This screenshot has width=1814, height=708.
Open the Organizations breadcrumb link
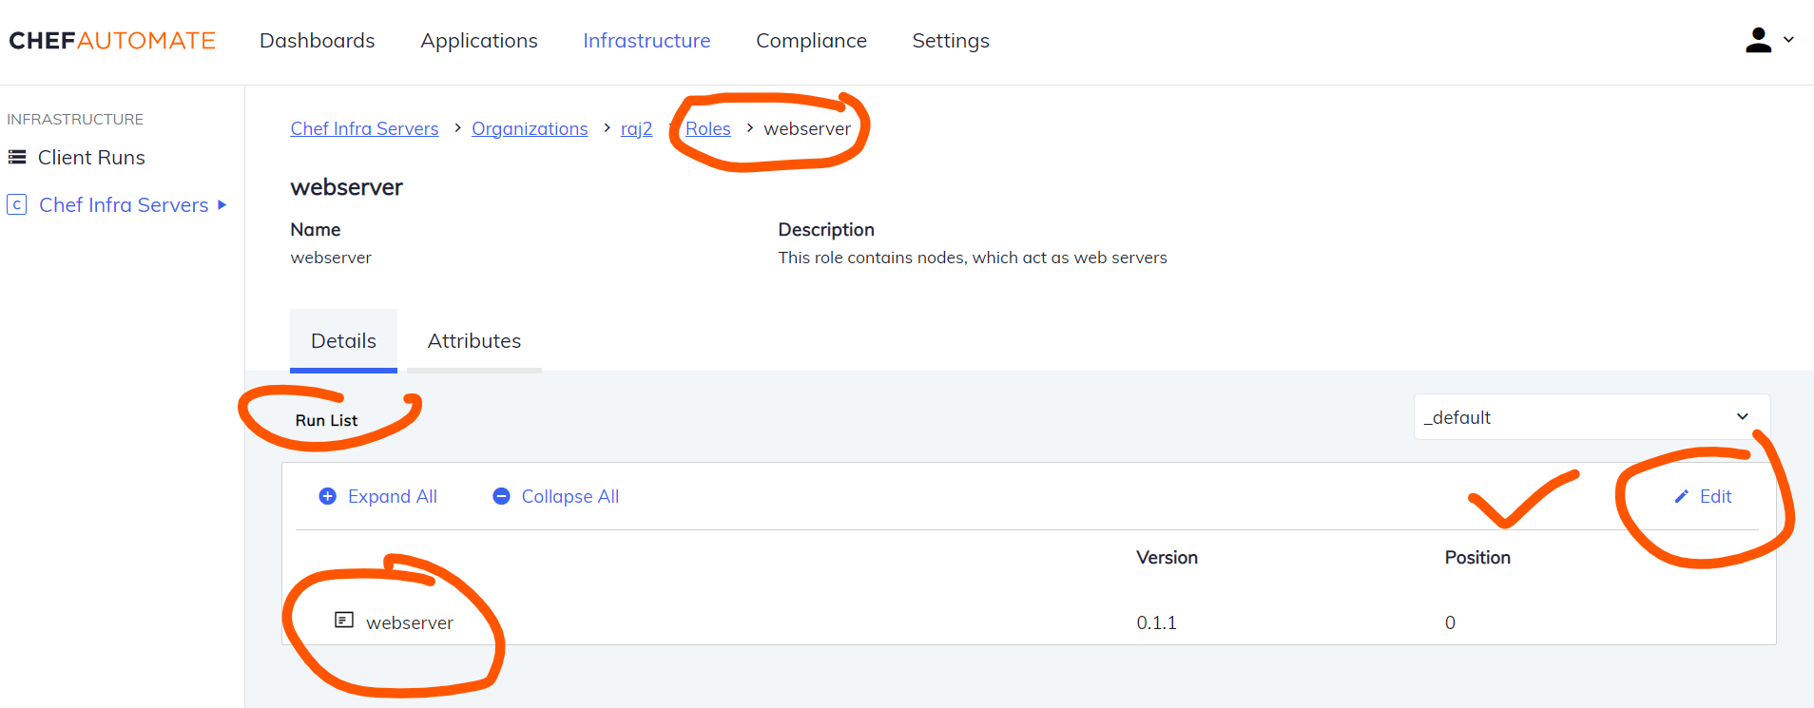530,128
